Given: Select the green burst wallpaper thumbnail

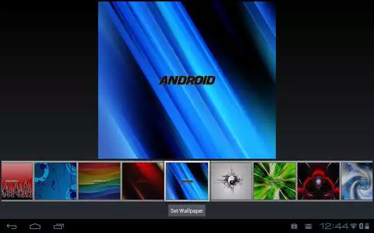Looking at the screenshot, I should [275, 181].
